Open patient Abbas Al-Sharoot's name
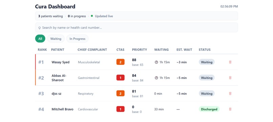Screen dimensions: 273x122 (x=59, y=78)
